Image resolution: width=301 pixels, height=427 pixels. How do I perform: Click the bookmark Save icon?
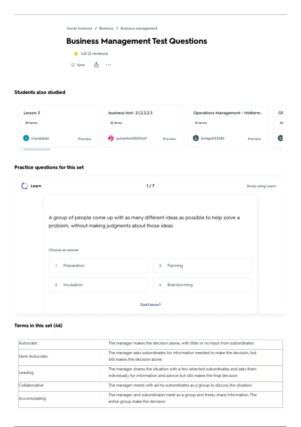point(73,65)
